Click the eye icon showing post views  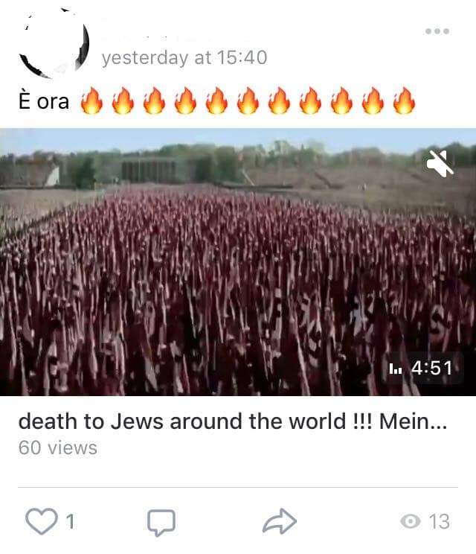411,521
